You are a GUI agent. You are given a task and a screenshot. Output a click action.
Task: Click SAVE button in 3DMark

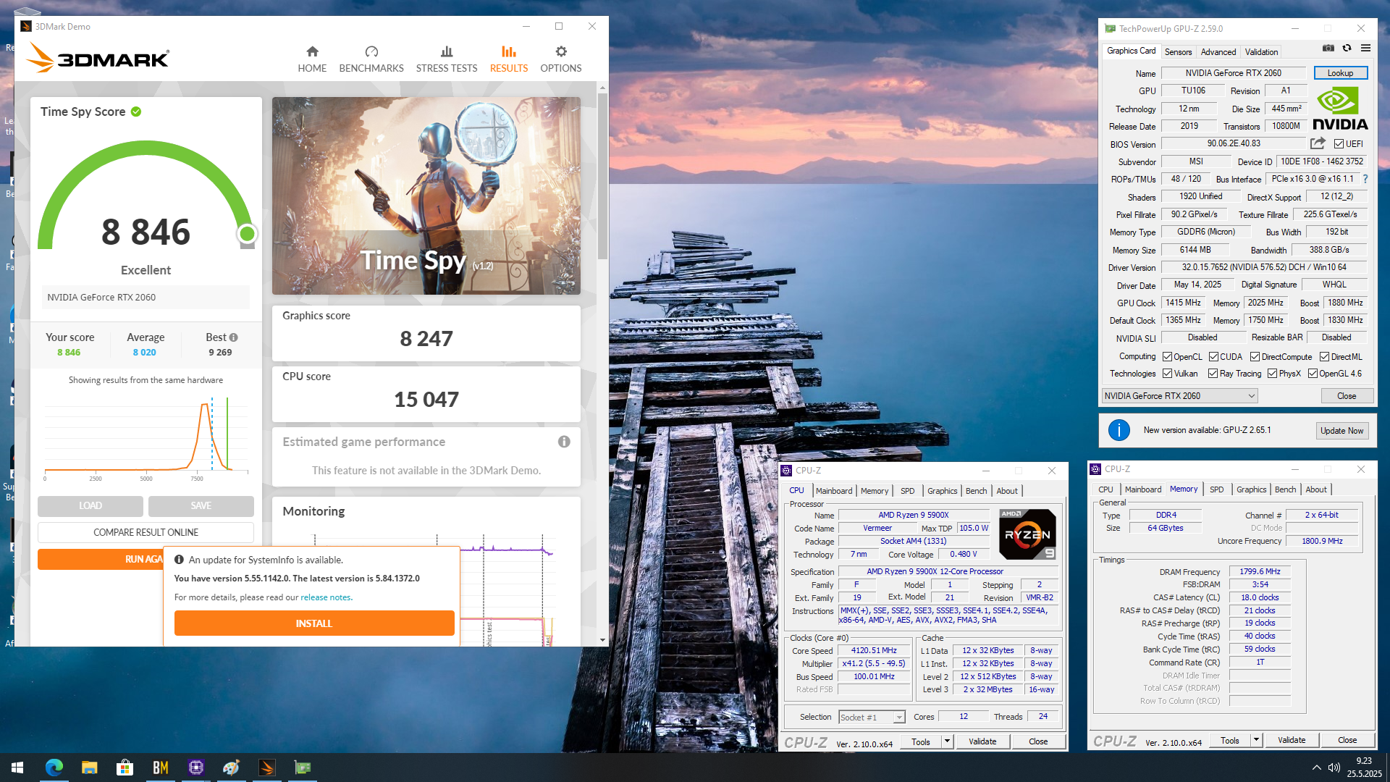[x=201, y=505]
